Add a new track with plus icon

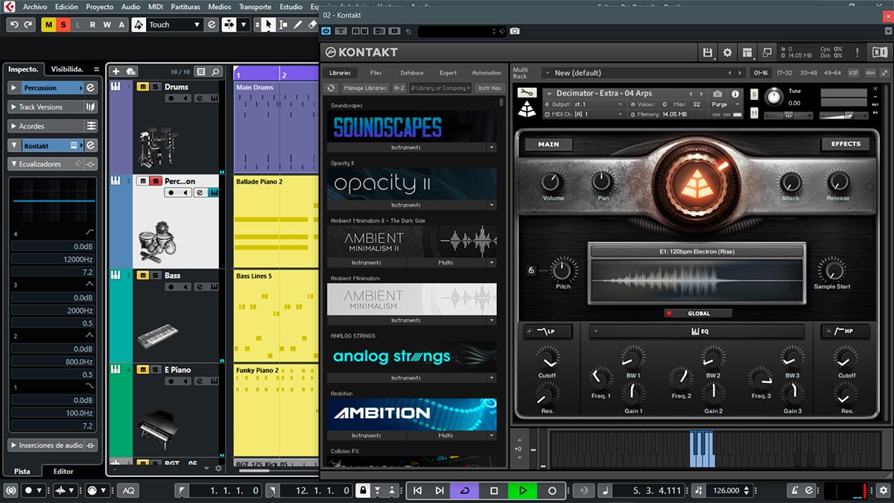coord(116,72)
